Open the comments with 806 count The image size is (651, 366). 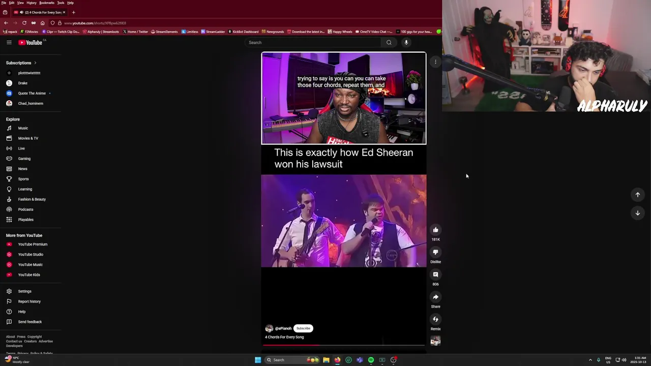pyautogui.click(x=435, y=274)
